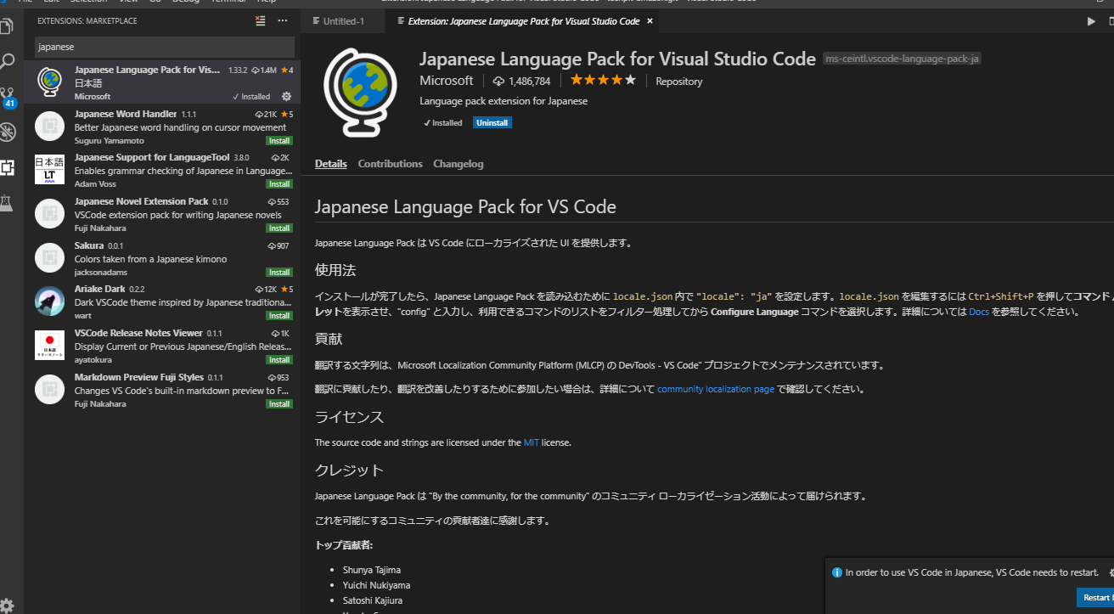Click the japanese extensions search box
Viewport: 1114px width, 614px height.
pyautogui.click(x=165, y=47)
